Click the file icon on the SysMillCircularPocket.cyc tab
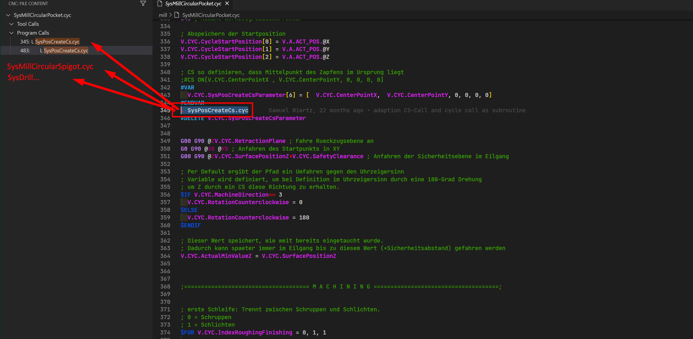 pyautogui.click(x=160, y=4)
